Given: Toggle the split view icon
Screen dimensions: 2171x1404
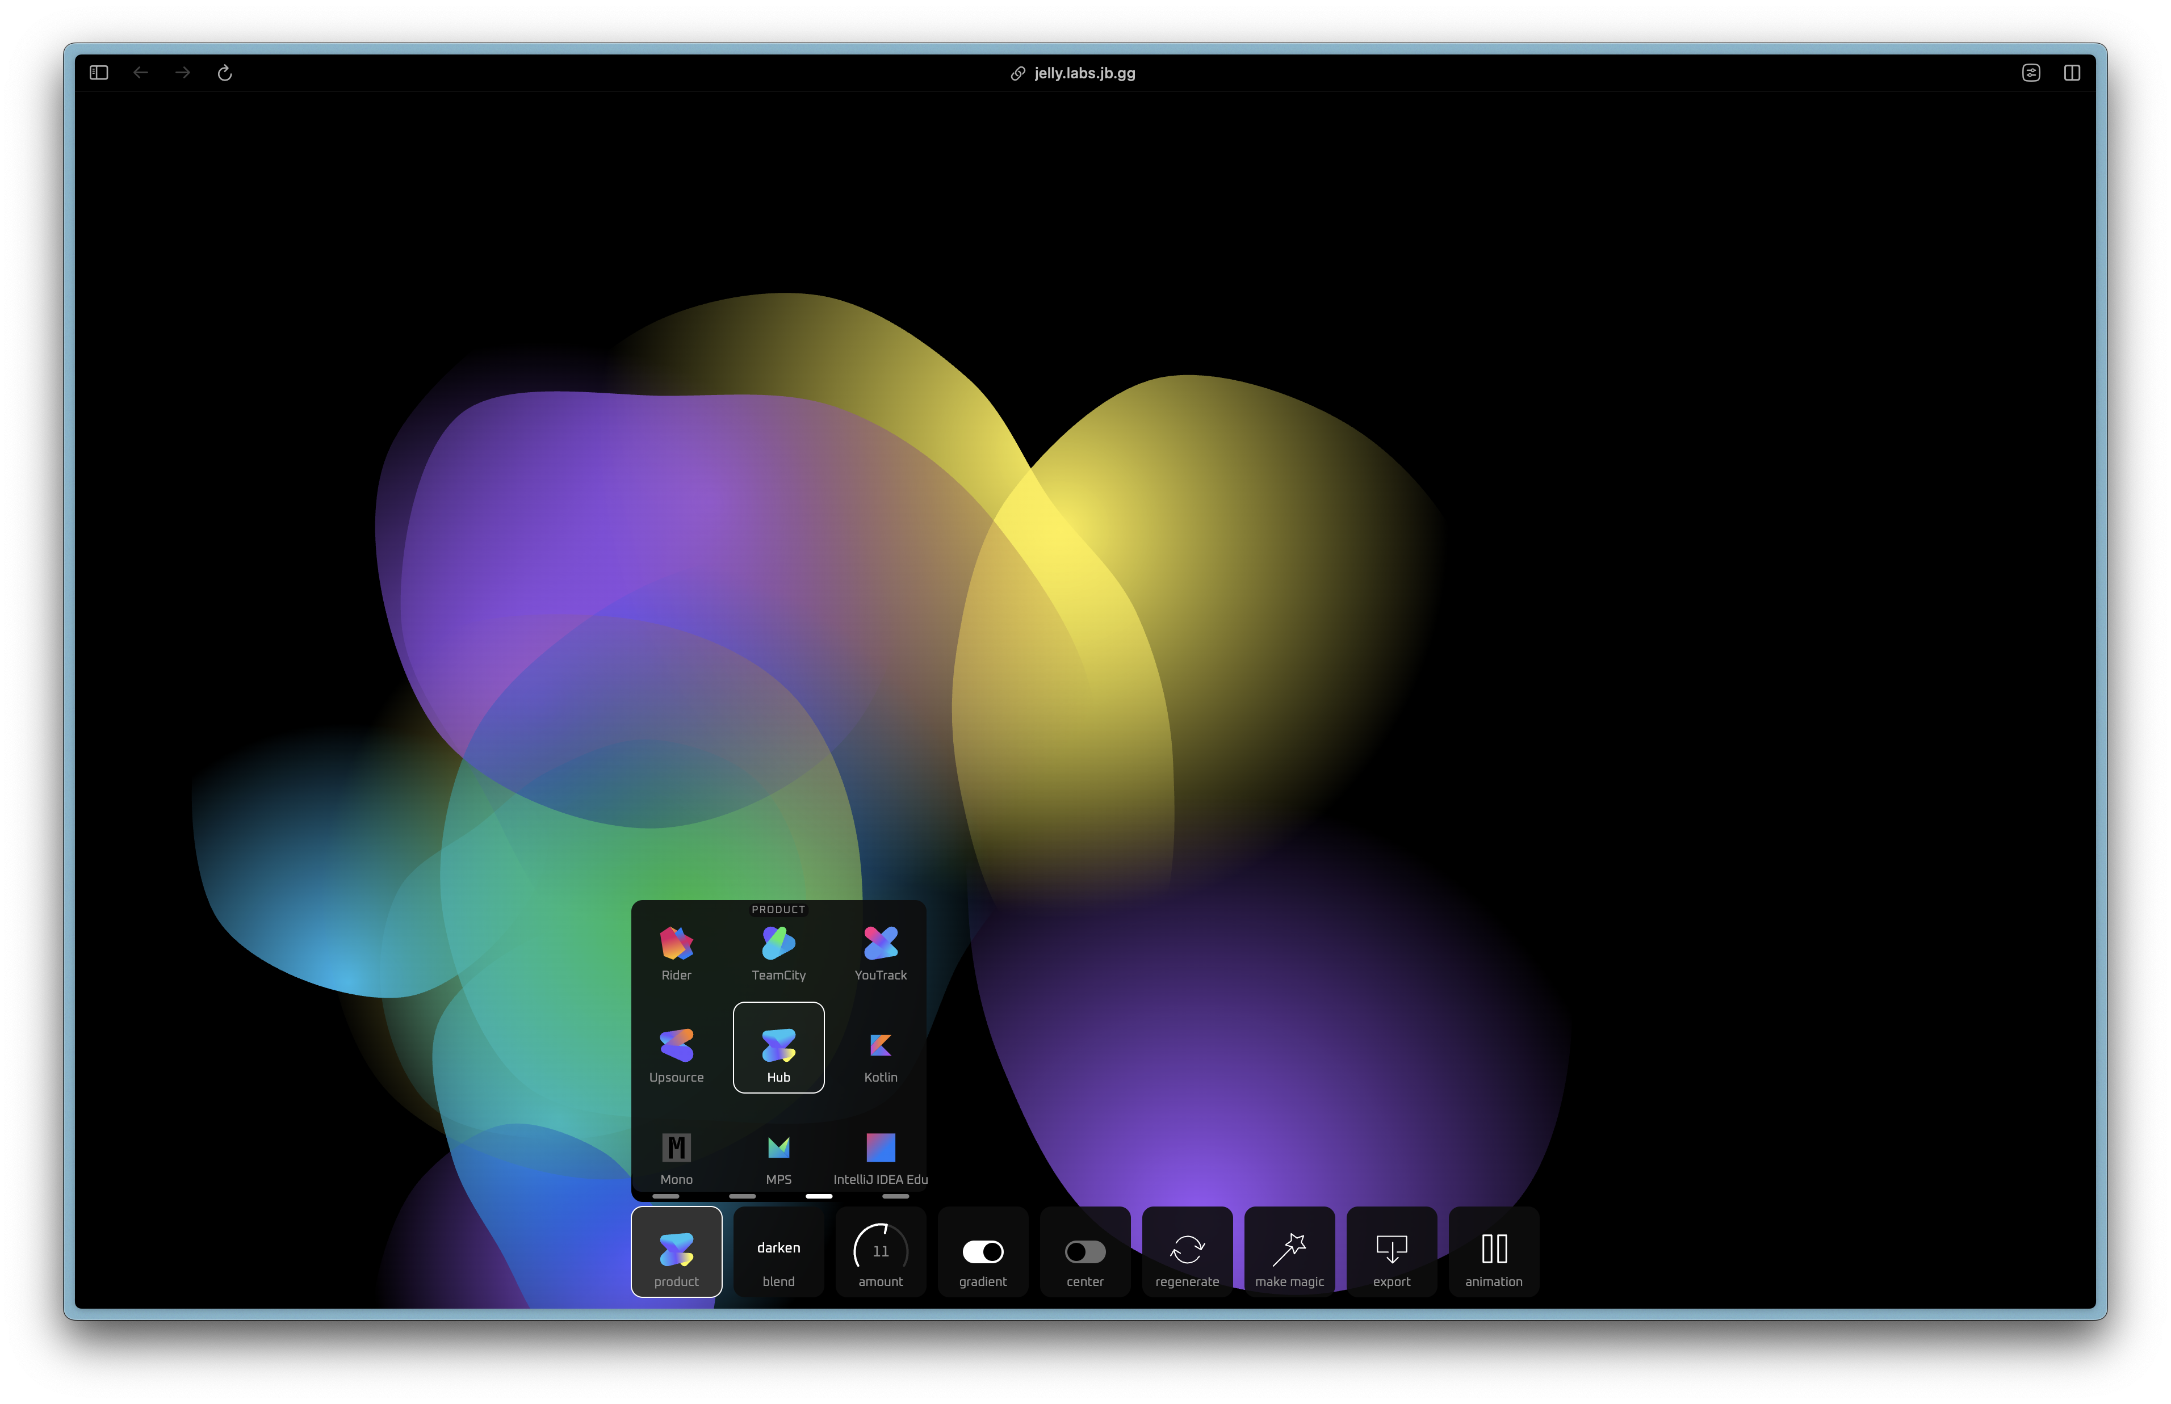Looking at the screenshot, I should pos(2072,72).
